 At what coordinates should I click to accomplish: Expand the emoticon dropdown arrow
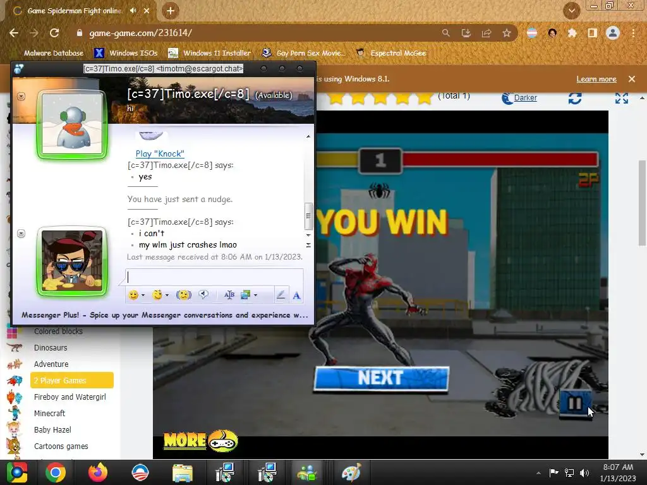pyautogui.click(x=143, y=296)
